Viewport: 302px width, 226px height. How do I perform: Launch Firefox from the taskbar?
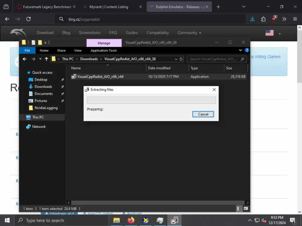point(131,220)
